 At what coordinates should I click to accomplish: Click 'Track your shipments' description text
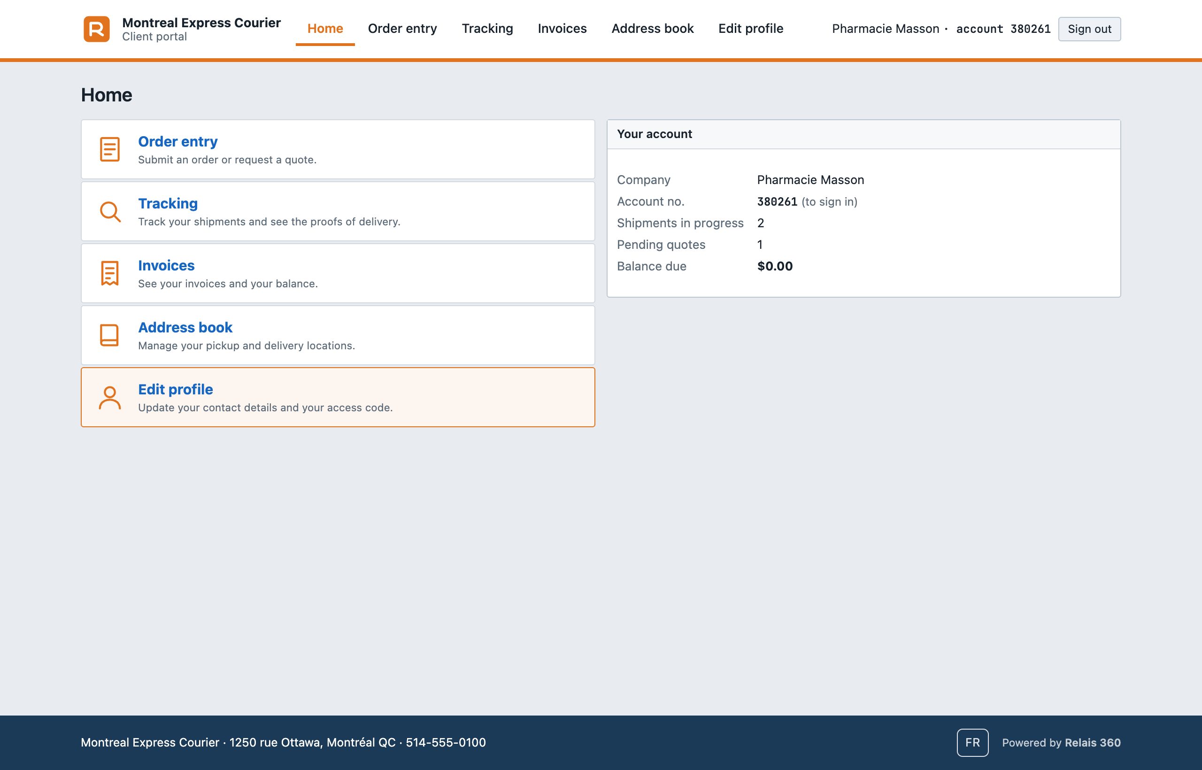[x=269, y=222]
